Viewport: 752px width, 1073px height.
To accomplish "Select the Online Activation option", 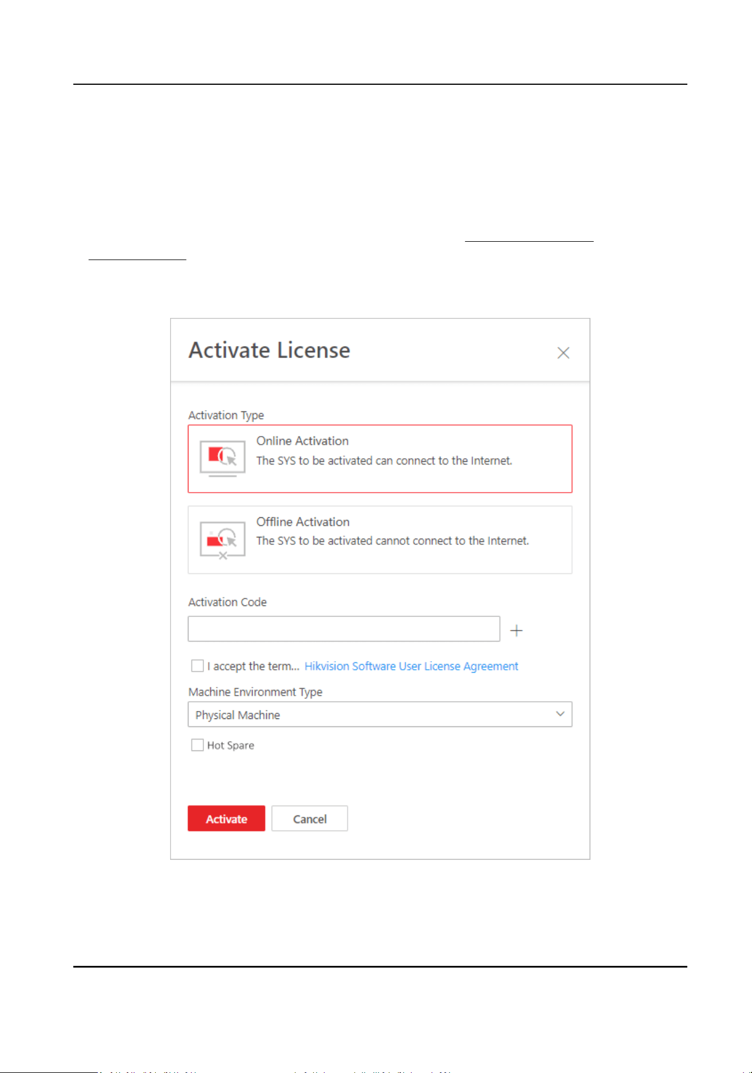I will (x=380, y=459).
